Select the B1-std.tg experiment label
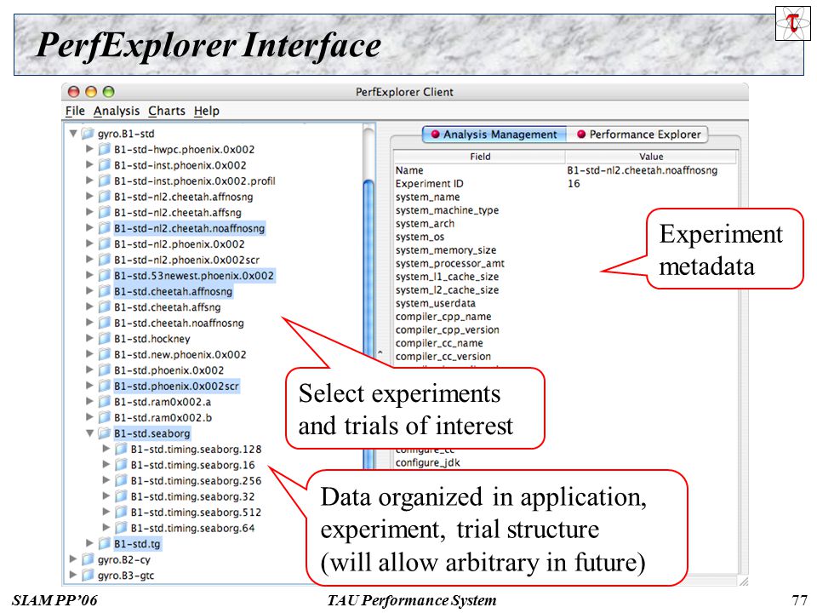This screenshot has width=817, height=613. [138, 544]
